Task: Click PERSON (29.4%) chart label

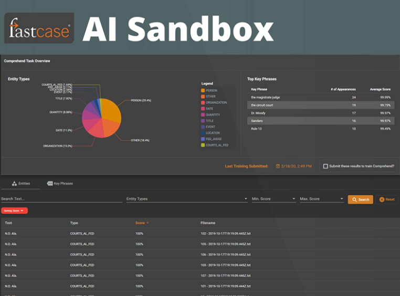Action: (x=141, y=100)
